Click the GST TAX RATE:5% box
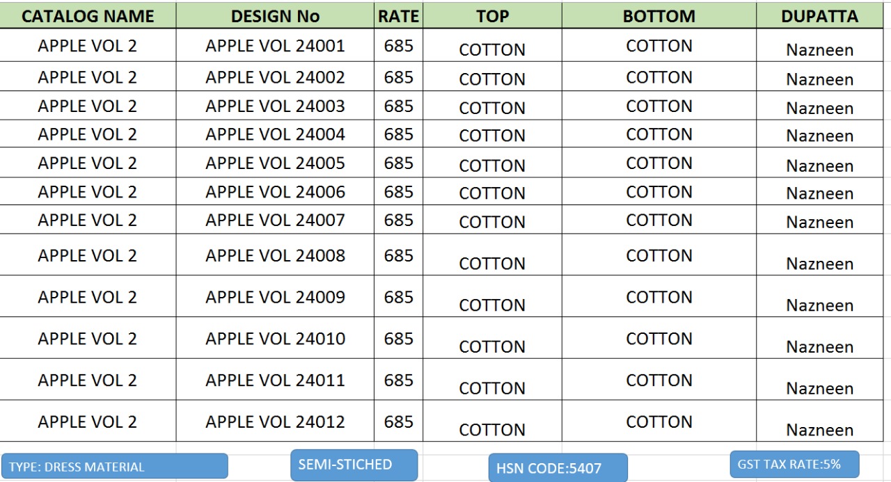Screen dimensions: 891x482 coord(794,464)
